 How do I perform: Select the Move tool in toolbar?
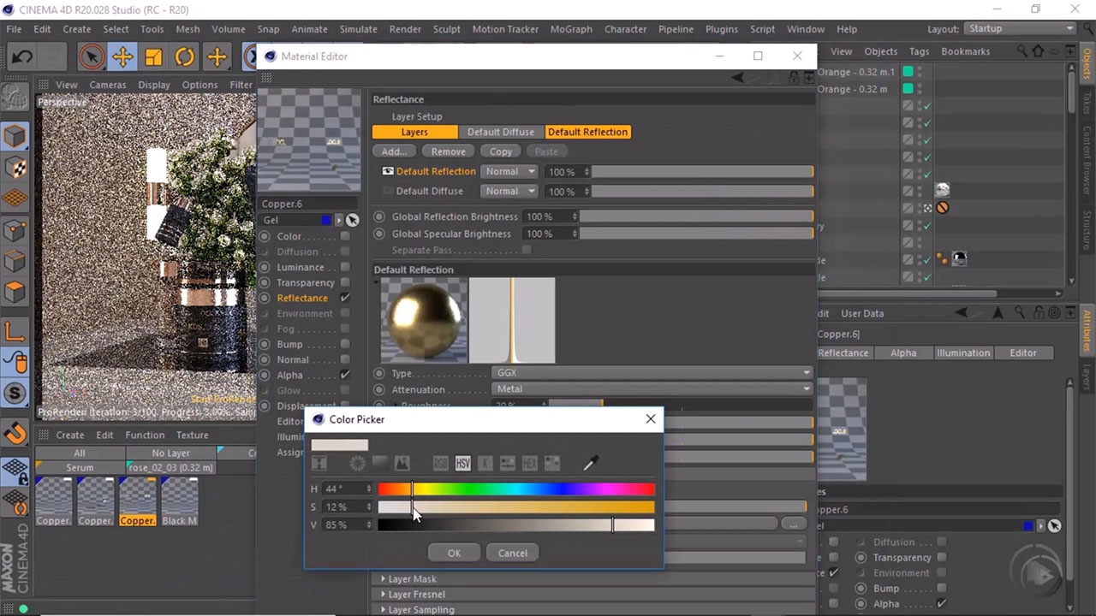pyautogui.click(x=122, y=57)
